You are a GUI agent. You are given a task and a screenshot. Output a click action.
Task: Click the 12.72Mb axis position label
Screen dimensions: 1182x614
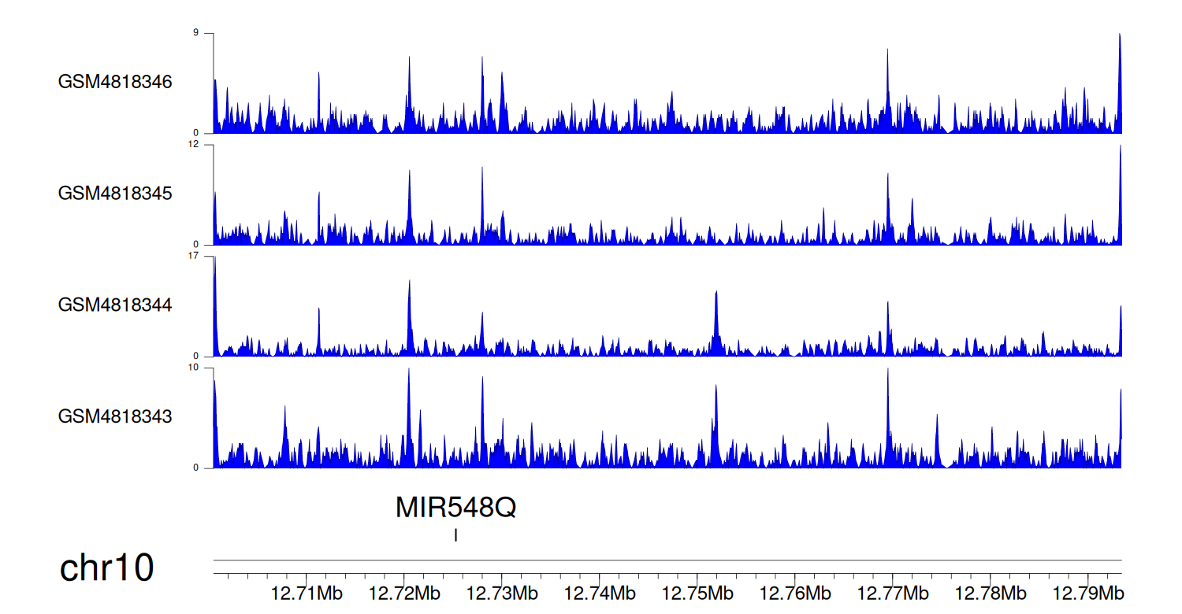(405, 593)
